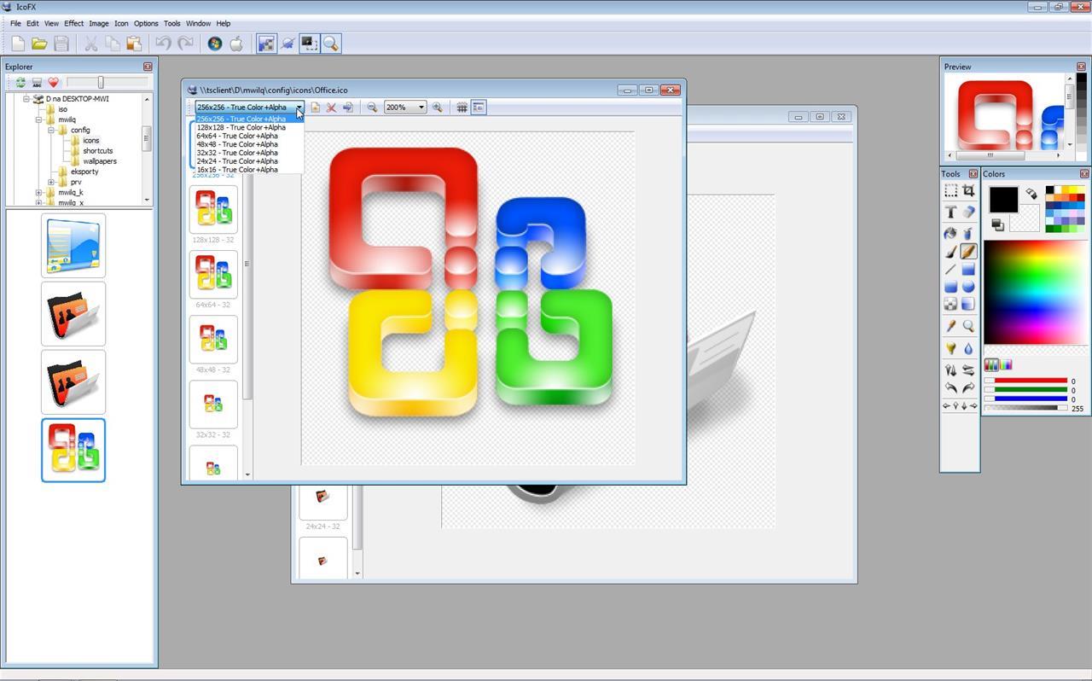The height and width of the screenshot is (681, 1092).
Task: Expand the prv folder tree node
Action: click(51, 182)
